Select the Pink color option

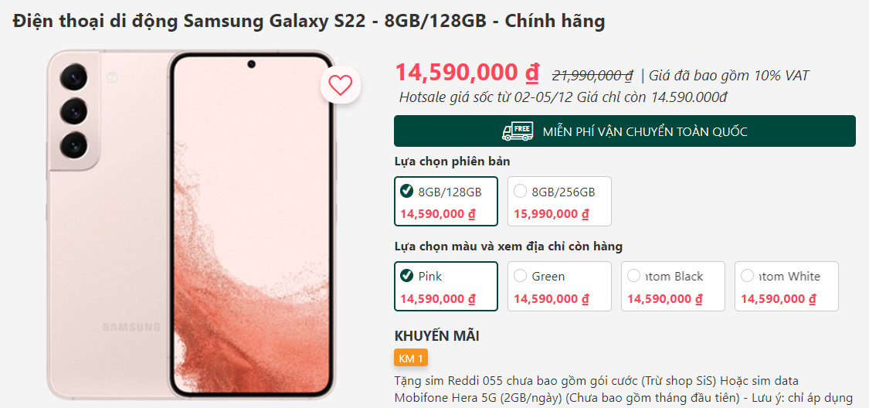(x=446, y=286)
